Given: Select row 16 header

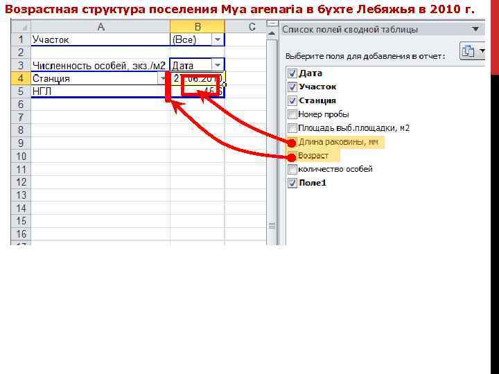Looking at the screenshot, I should (x=21, y=234).
